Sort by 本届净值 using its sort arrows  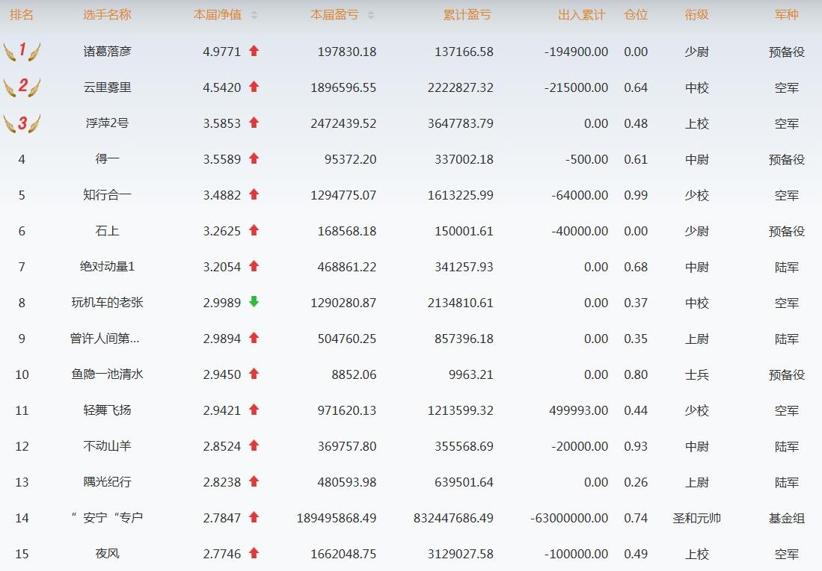pos(254,15)
